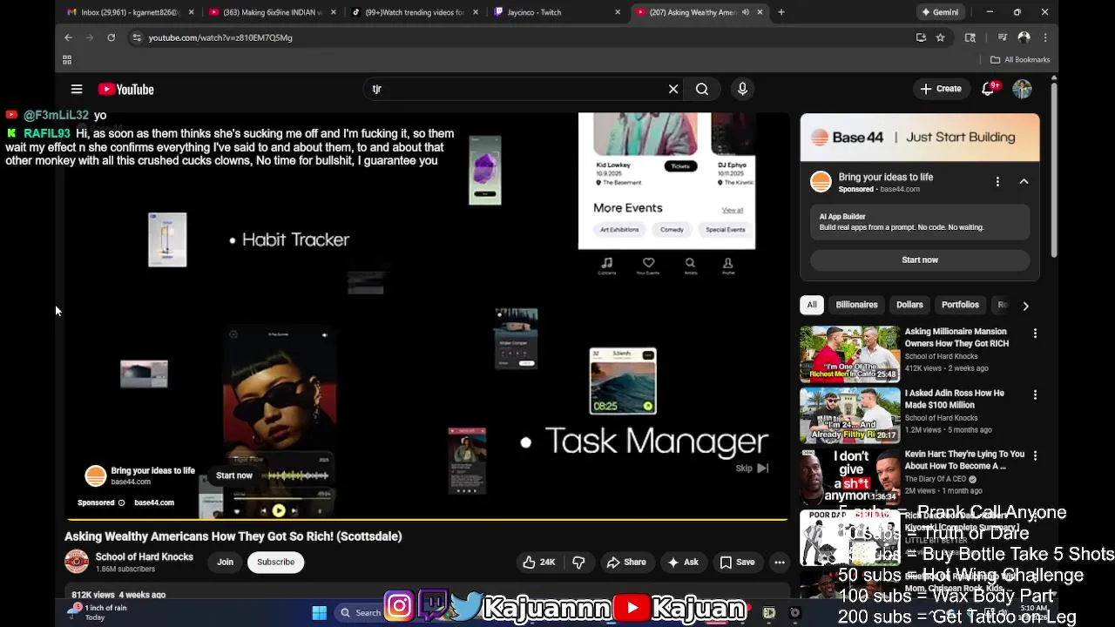Viewport: 1115px width, 627px height.
Task: View site information icon in address bar
Action: click(137, 37)
